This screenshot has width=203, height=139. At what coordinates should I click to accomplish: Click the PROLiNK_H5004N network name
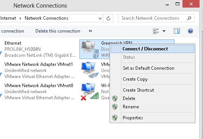[x=22, y=49]
